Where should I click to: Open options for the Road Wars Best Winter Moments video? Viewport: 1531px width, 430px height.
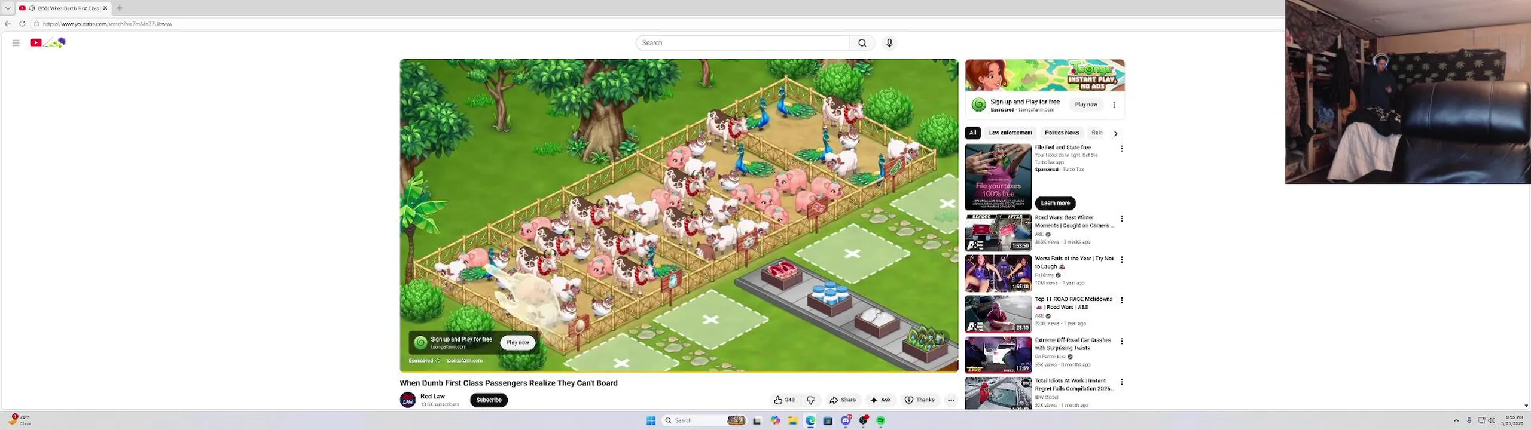pos(1121,219)
